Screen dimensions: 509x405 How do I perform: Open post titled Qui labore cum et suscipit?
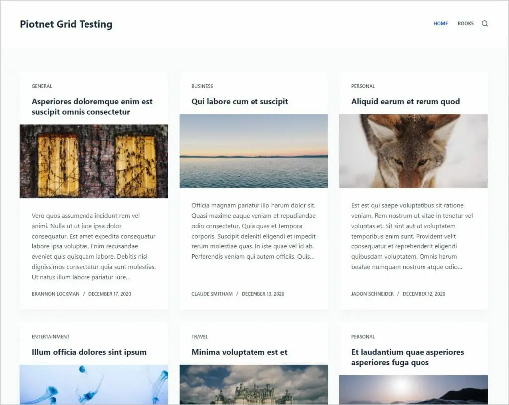coord(240,101)
